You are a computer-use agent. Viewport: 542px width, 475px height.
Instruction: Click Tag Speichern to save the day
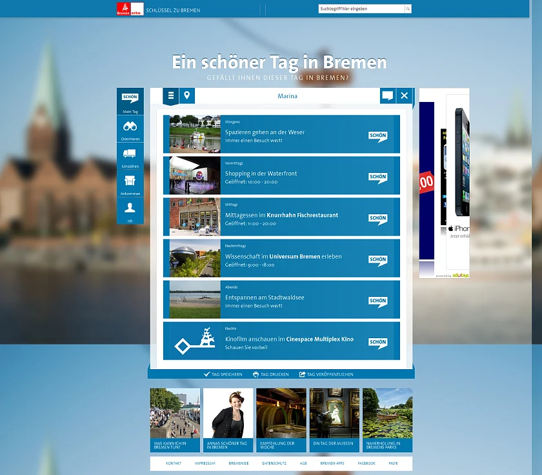coord(223,374)
